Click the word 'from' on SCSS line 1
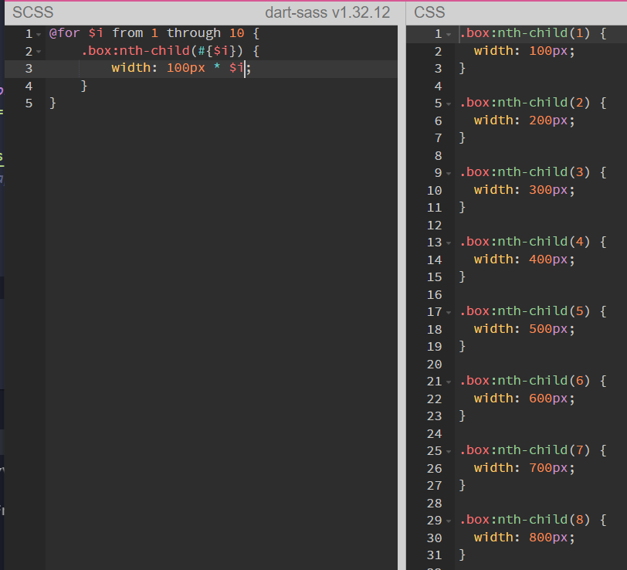This screenshot has width=627, height=570. pyautogui.click(x=127, y=33)
